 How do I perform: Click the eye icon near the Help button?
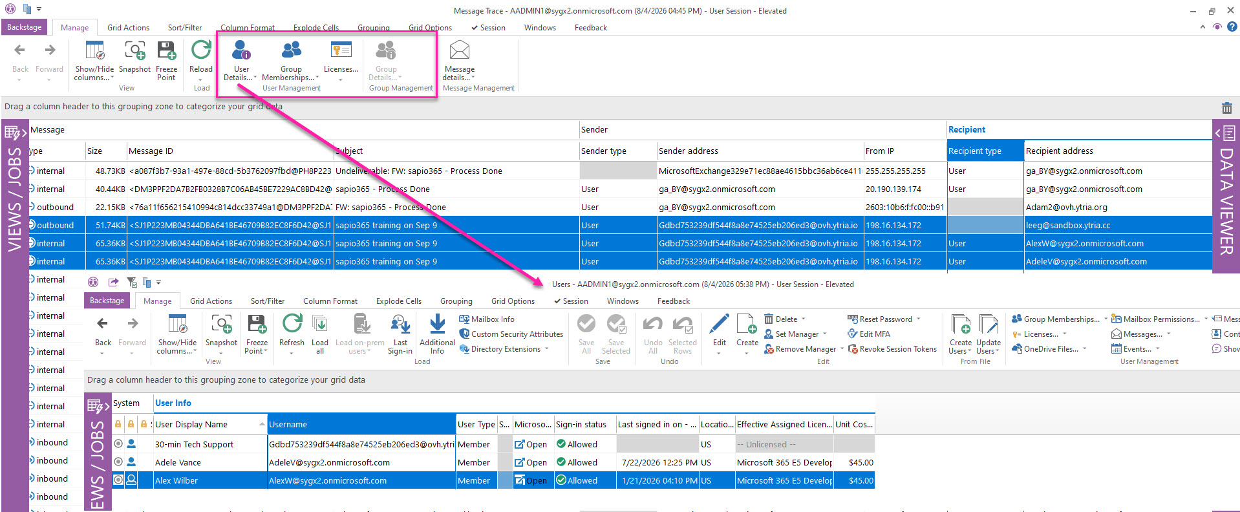point(1217,27)
